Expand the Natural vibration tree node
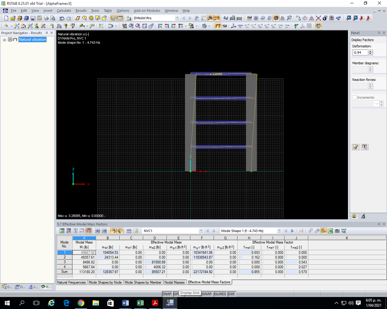The height and width of the screenshot is (309, 387). tap(4, 40)
